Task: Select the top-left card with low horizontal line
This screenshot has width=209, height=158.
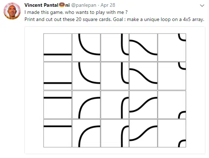Action: (x=57, y=47)
